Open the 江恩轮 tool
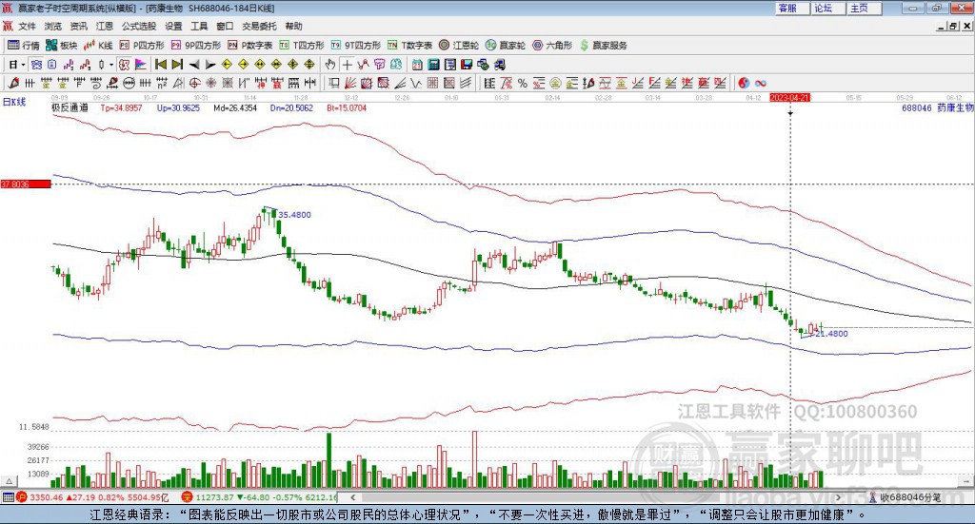The height and width of the screenshot is (524, 975). [459, 46]
